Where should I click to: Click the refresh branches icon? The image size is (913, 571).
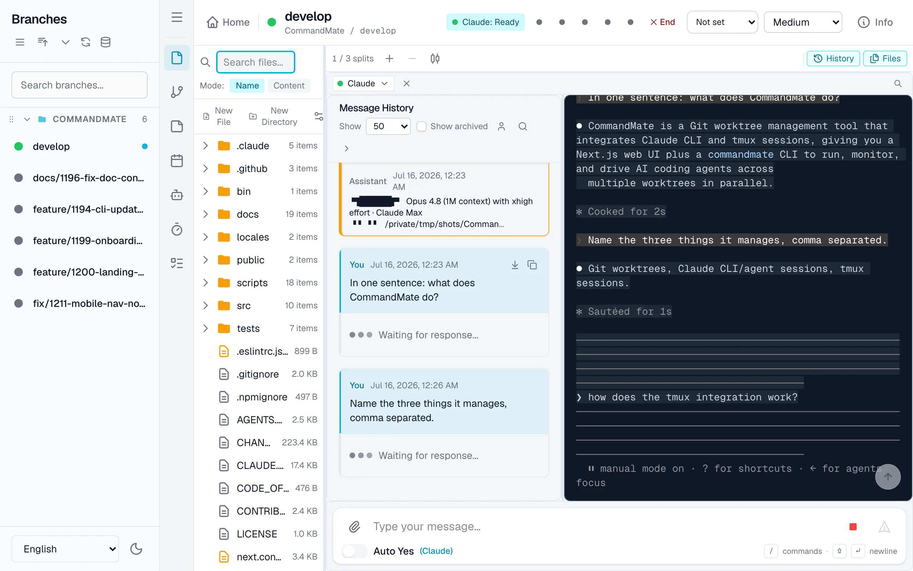tap(86, 42)
